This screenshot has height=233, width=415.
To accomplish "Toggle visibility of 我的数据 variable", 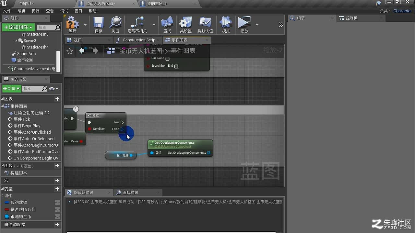I will (x=57, y=203).
